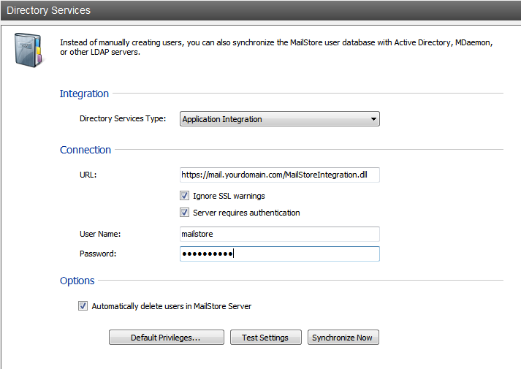
Task: Open the Directory Services Type dropdown
Action: click(279, 119)
